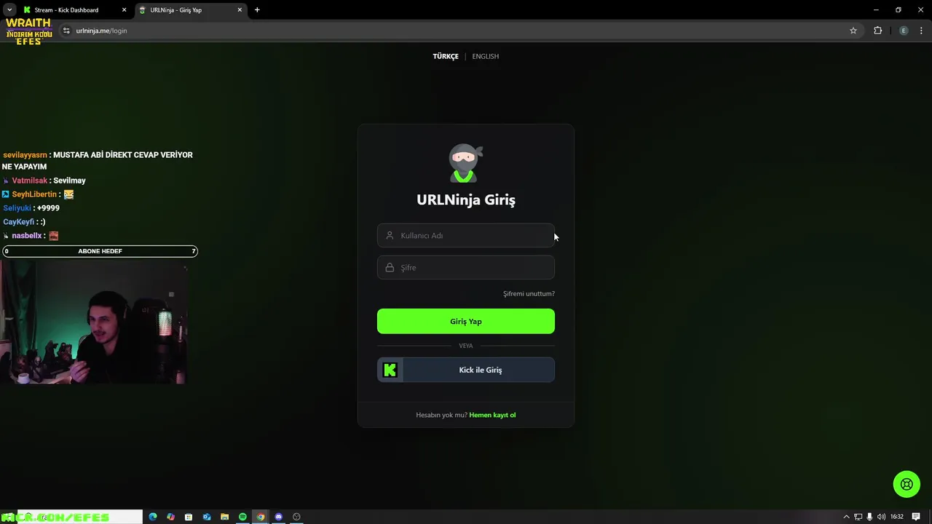Open the green support lifebuoy widget
This screenshot has width=932, height=524.
[907, 484]
